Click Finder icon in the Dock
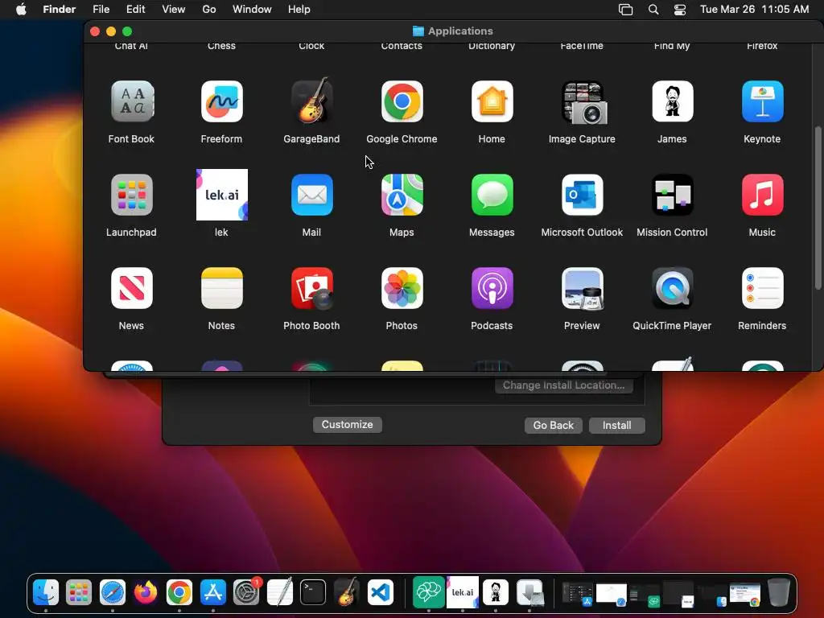 coord(46,592)
